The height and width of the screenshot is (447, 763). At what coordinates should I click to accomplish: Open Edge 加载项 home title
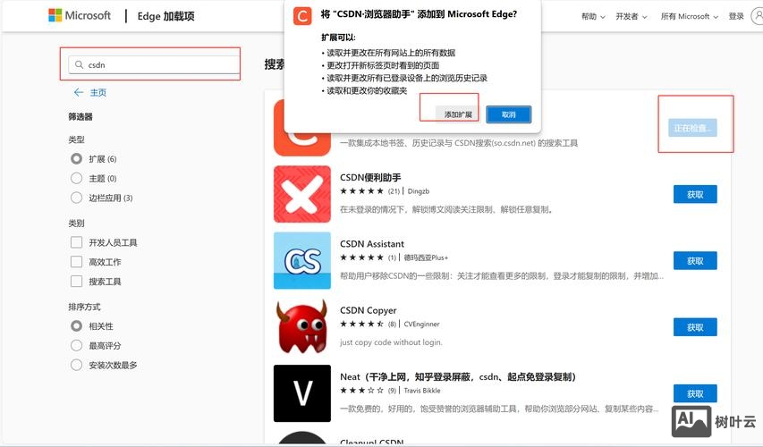pos(166,16)
